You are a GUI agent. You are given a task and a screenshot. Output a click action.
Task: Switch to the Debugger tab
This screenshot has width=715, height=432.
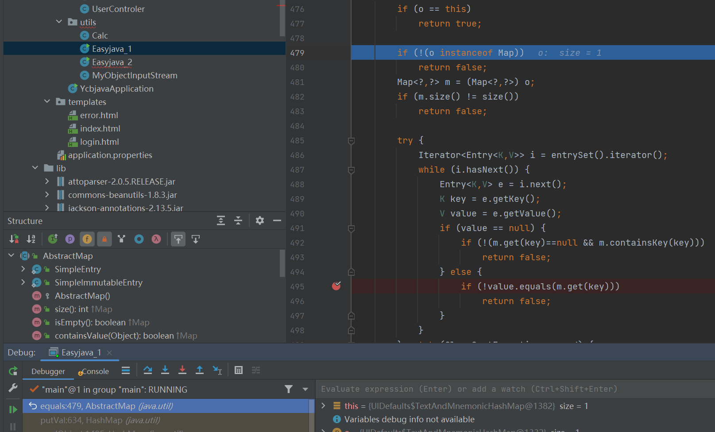pos(48,371)
